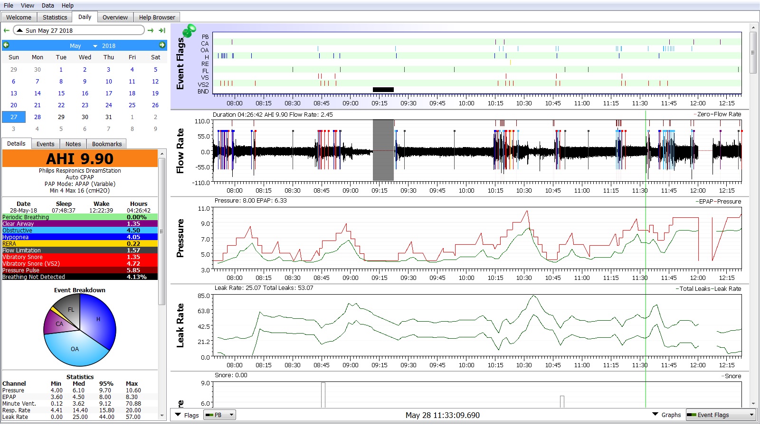Go to previous day with green left arrow
Viewport: 760px width, 427px height.
pyautogui.click(x=7, y=30)
